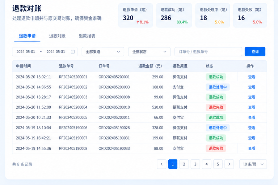Image resolution: width=278 pixels, height=185 pixels.
Task: Click order number ORD202405200008
Action: click(114, 97)
